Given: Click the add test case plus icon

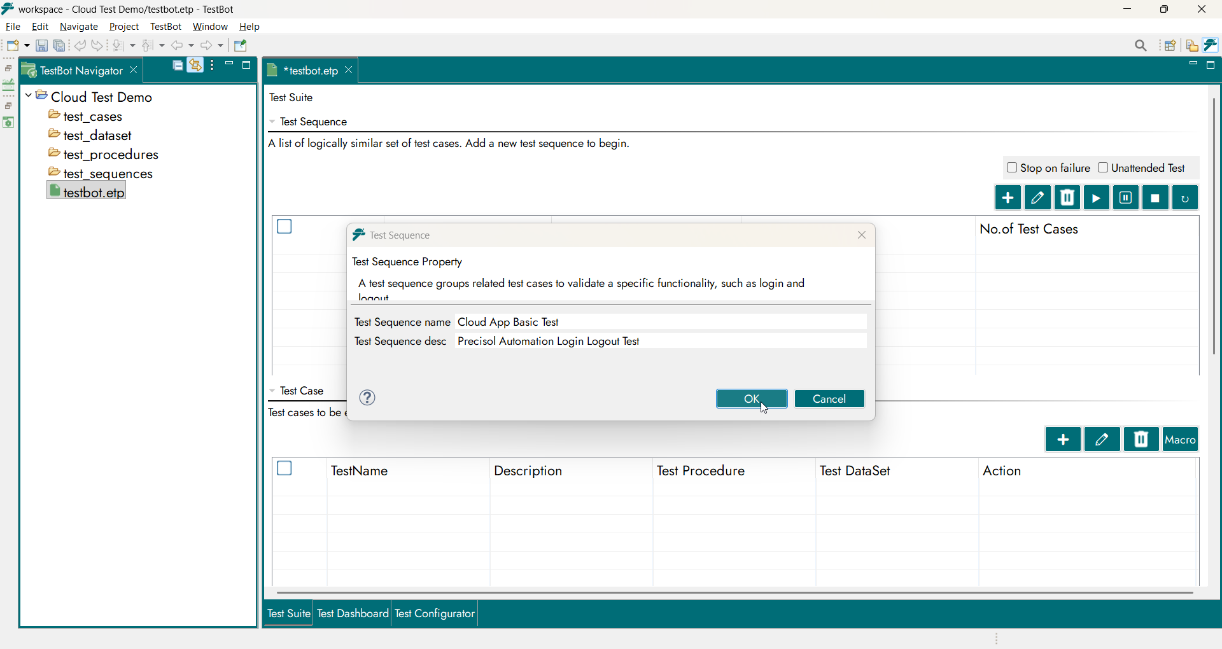Looking at the screenshot, I should [x=1063, y=440].
